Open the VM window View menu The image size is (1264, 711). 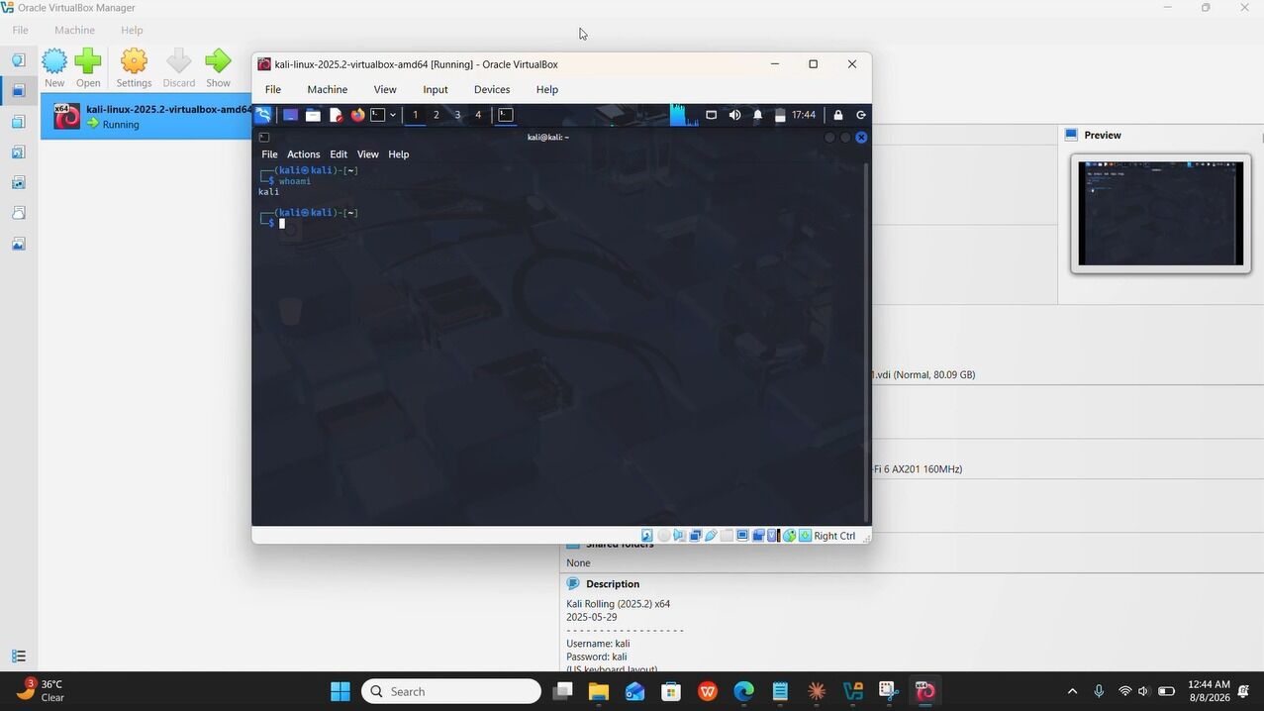tap(385, 89)
